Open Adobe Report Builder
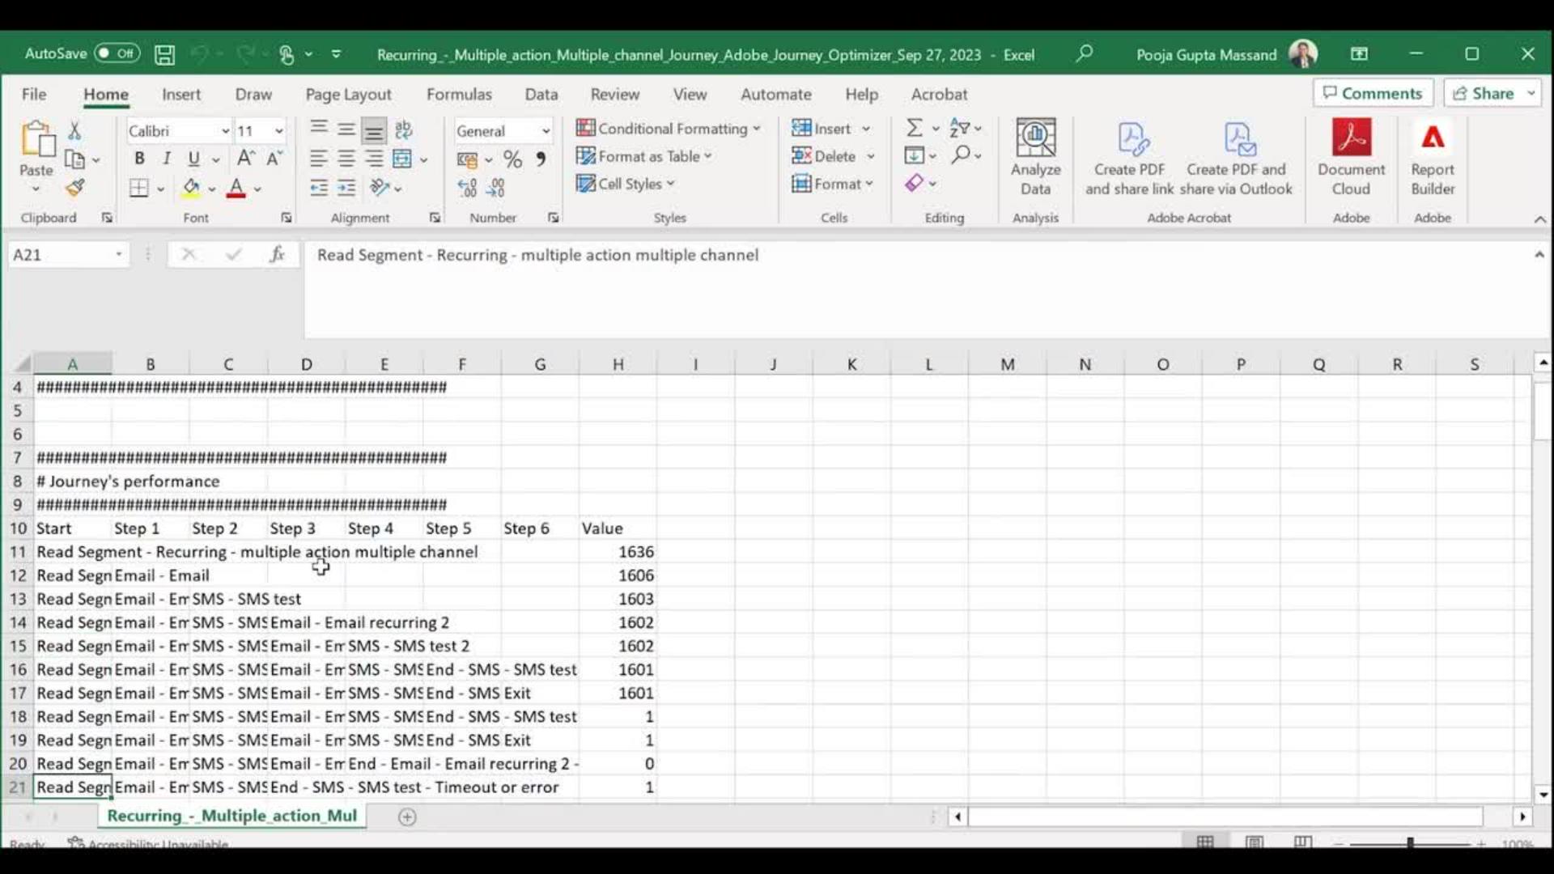 coord(1432,156)
